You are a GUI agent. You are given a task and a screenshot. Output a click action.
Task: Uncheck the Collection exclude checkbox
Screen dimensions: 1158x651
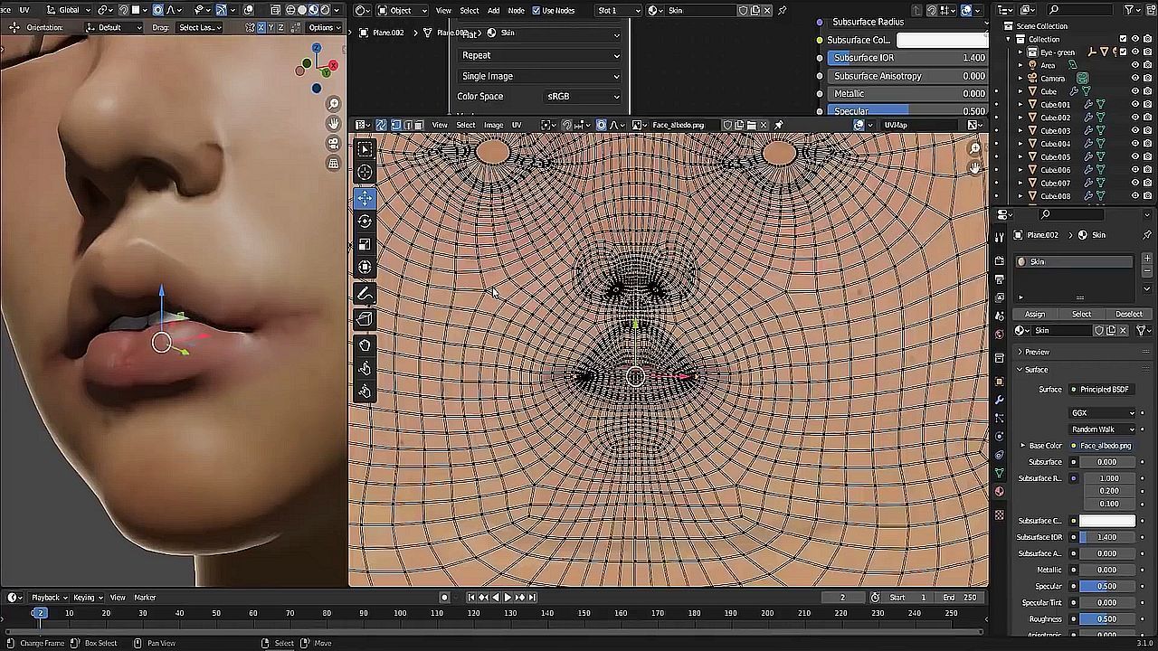coord(1123,40)
